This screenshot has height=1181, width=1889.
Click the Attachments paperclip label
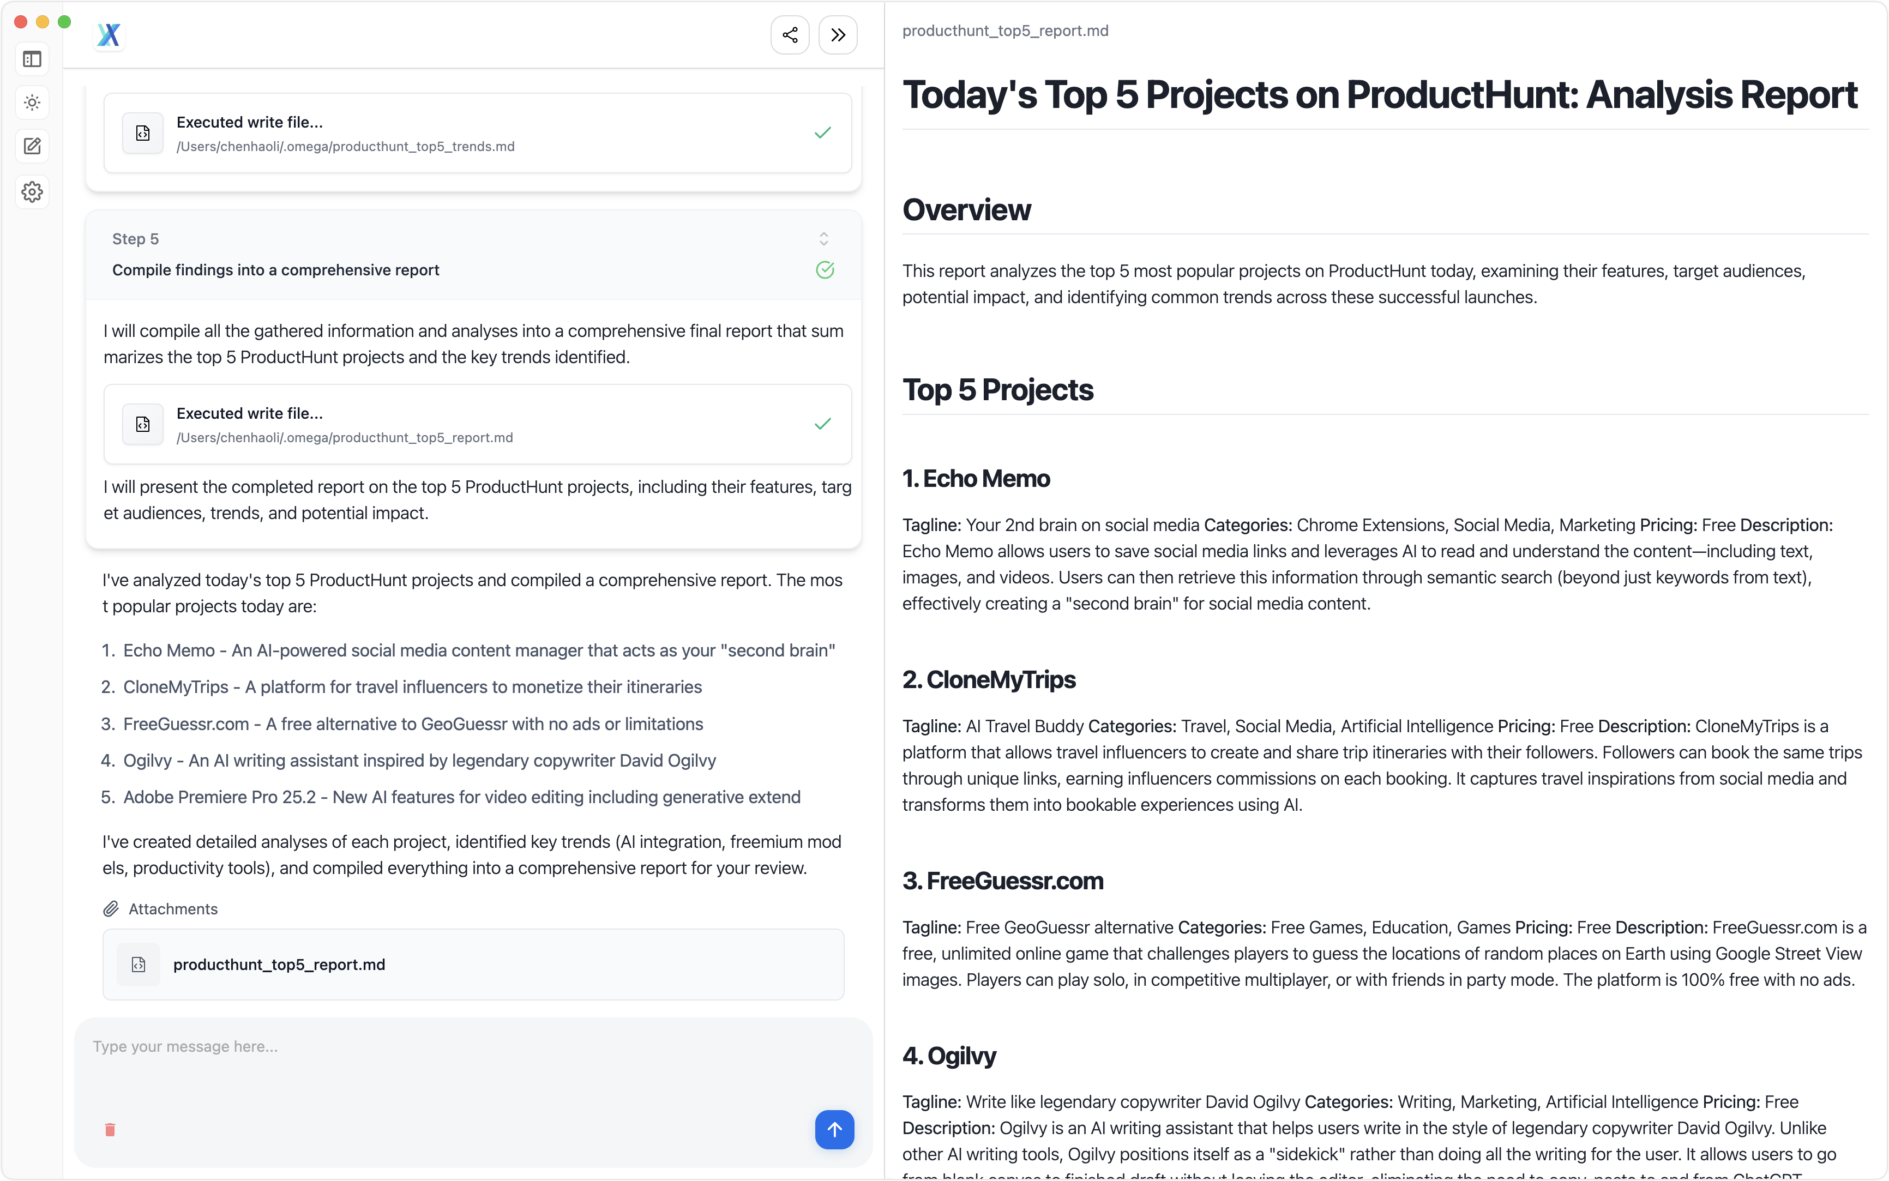(160, 908)
